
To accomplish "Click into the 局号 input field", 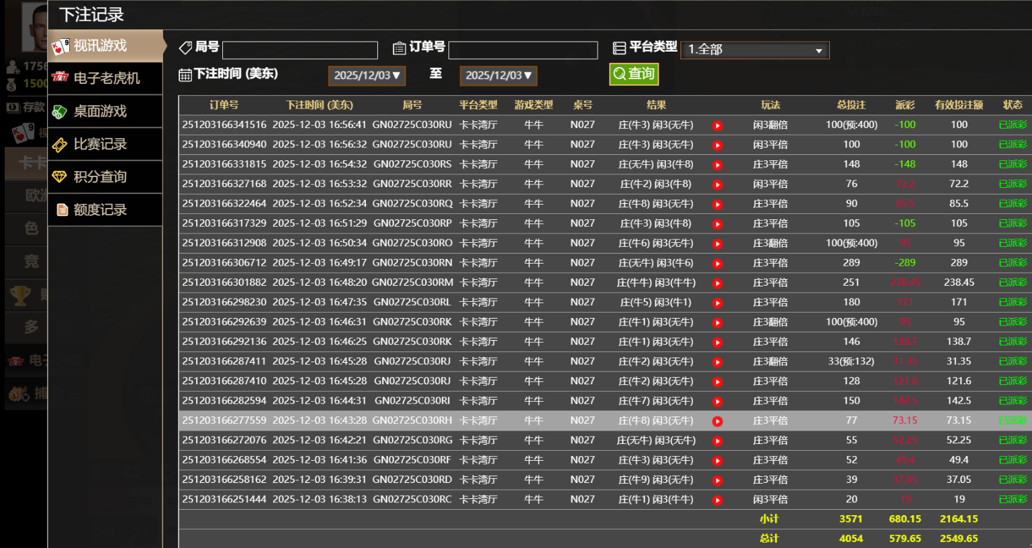I will 300,50.
